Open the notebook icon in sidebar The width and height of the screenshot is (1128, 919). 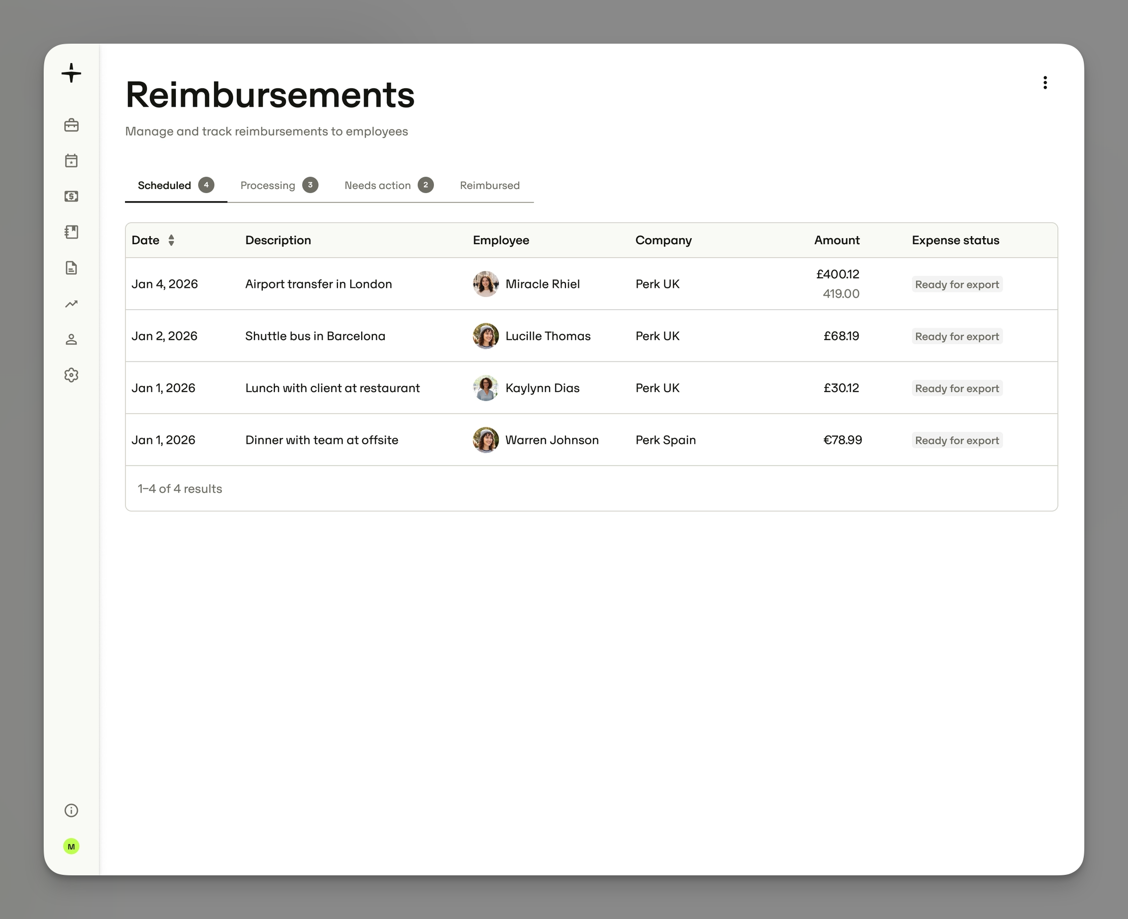click(x=72, y=232)
